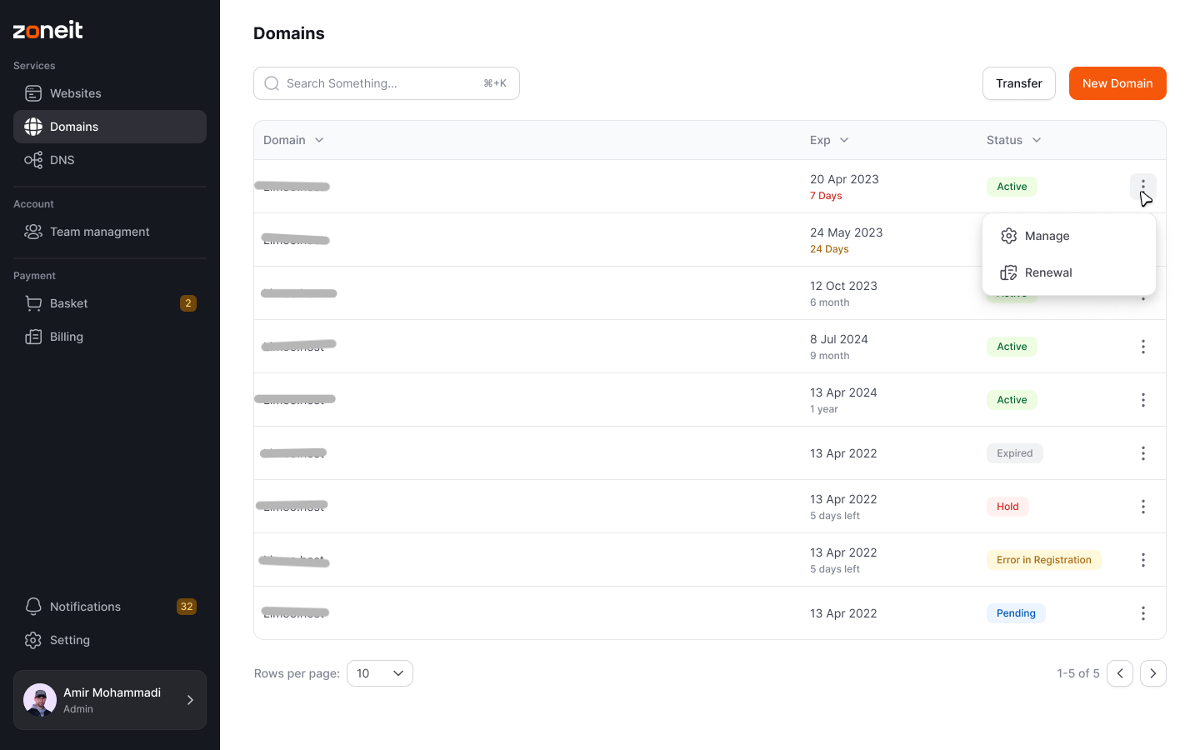Open Rows per page dropdown
This screenshot has width=1200, height=750.
pos(380,673)
